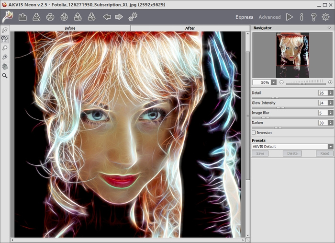
Task: Undo with the left arrow icon
Action: point(107,17)
